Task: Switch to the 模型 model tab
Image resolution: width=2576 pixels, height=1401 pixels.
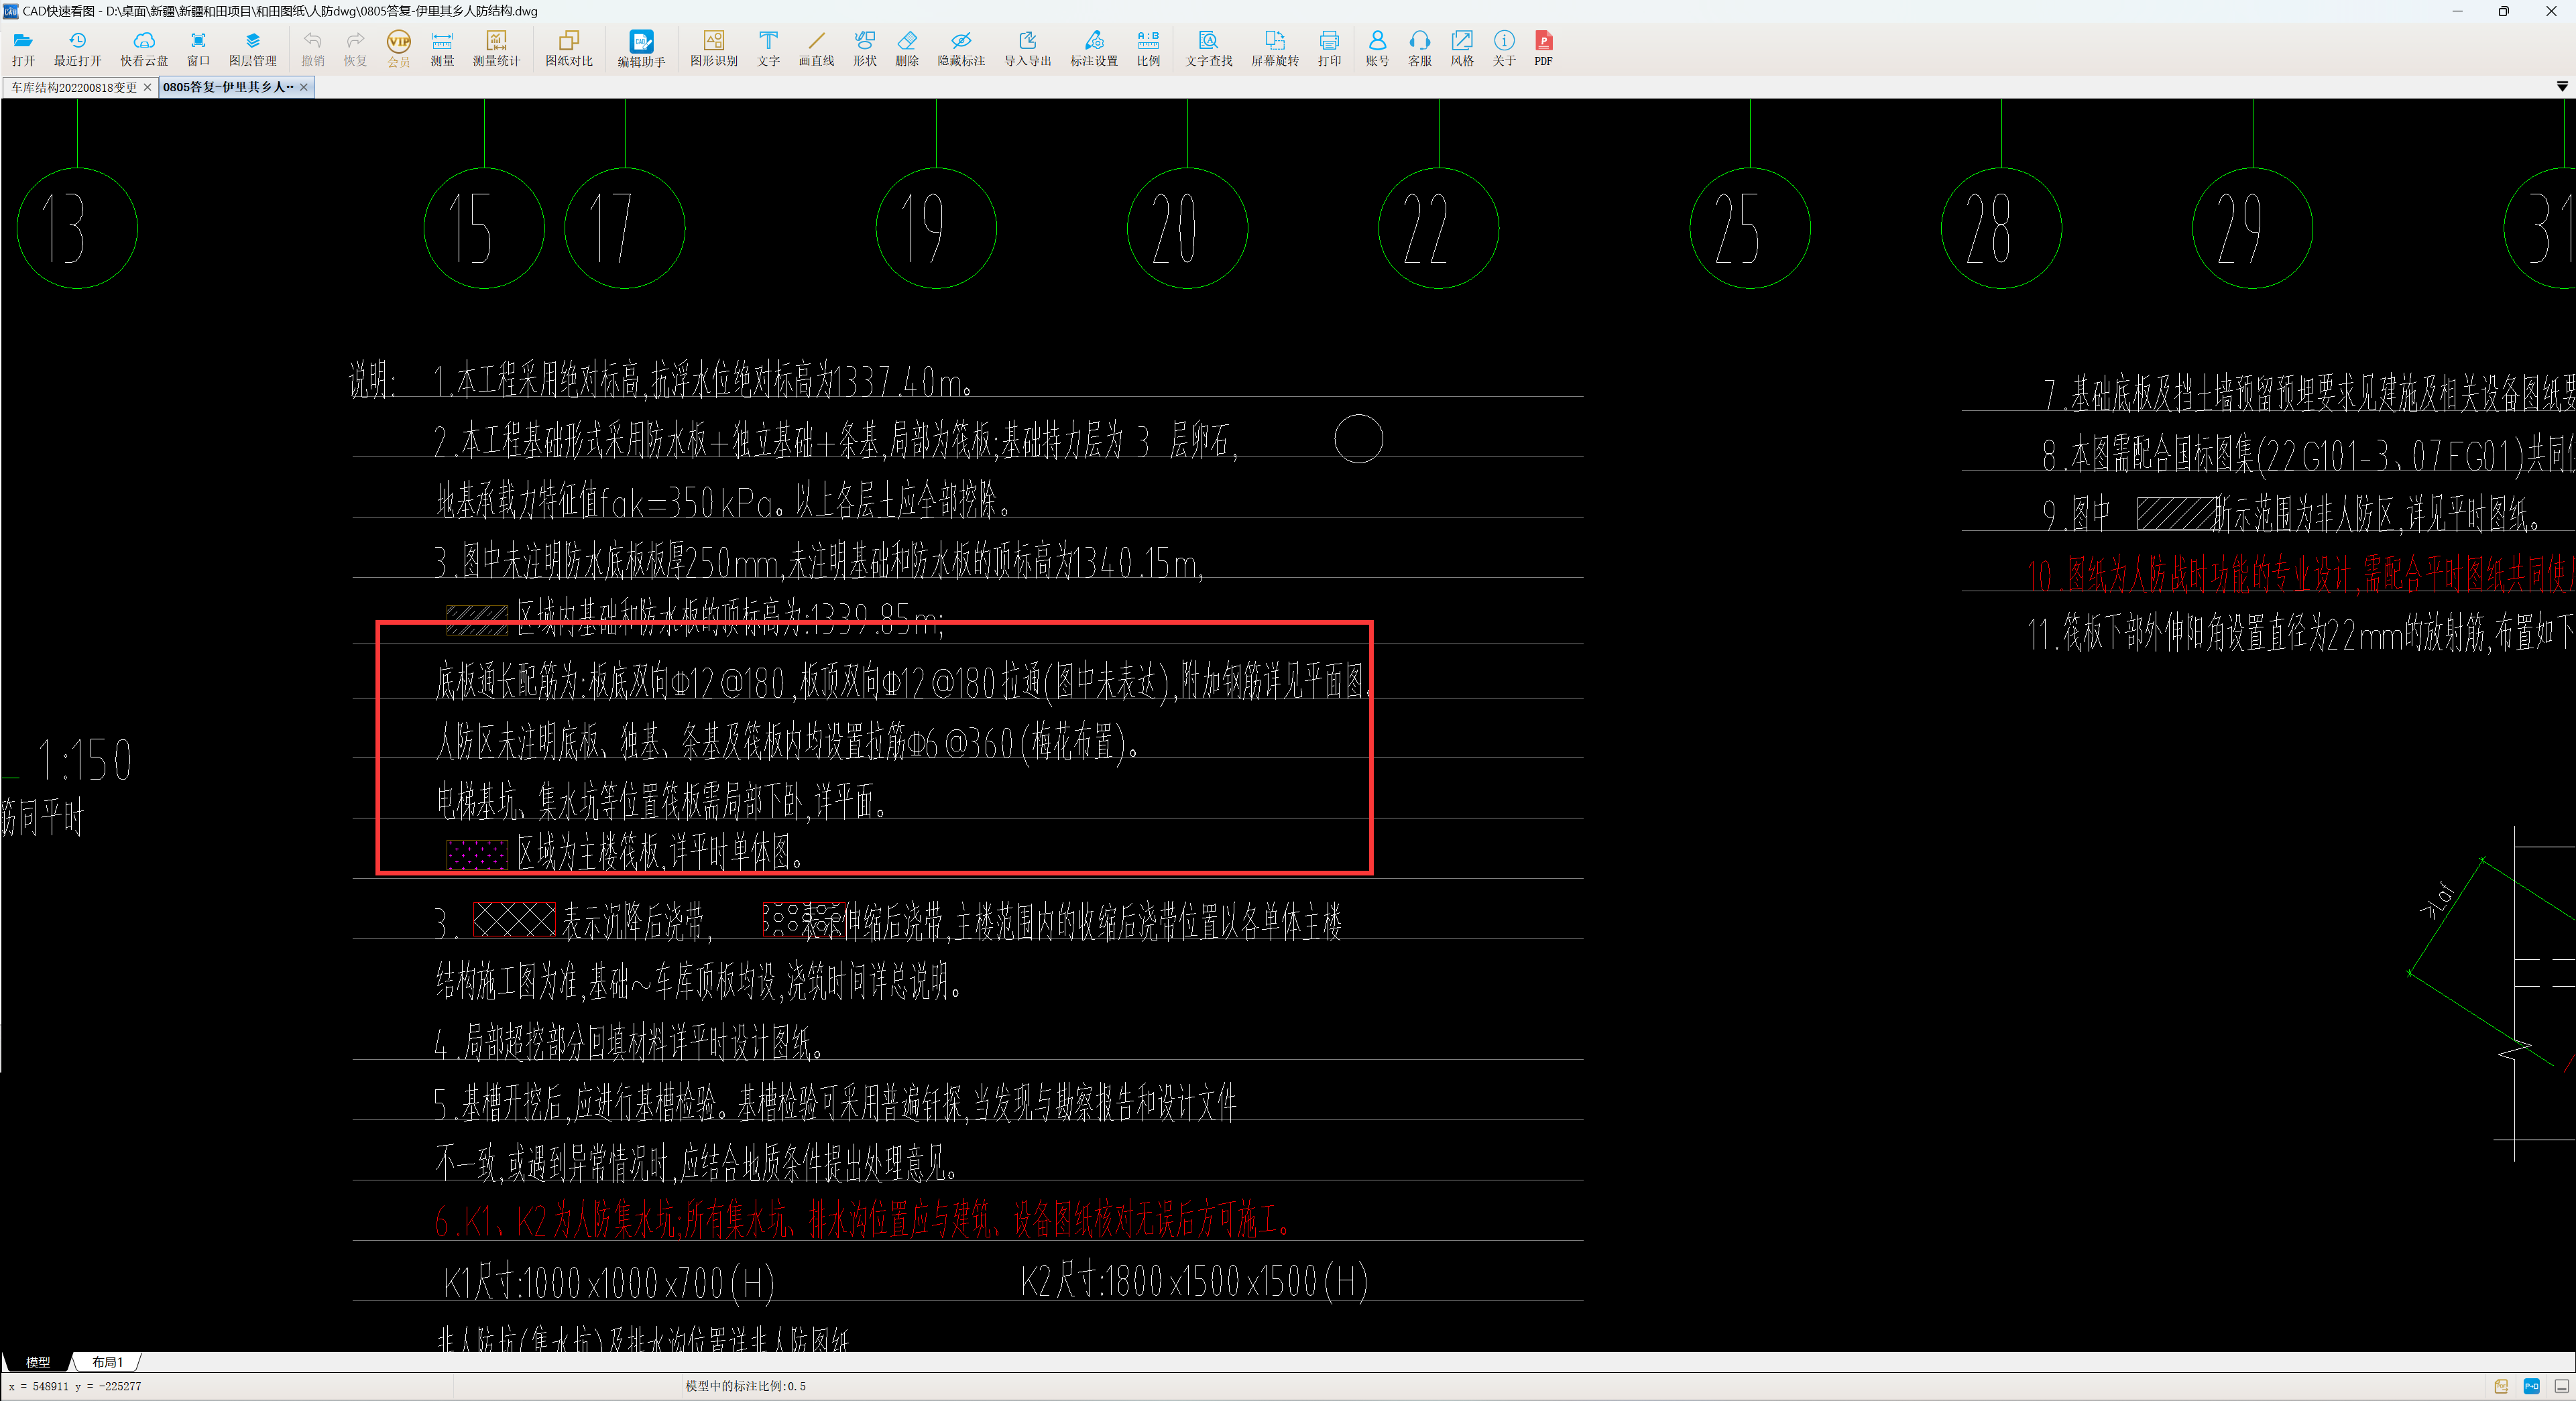Action: coord(38,1362)
